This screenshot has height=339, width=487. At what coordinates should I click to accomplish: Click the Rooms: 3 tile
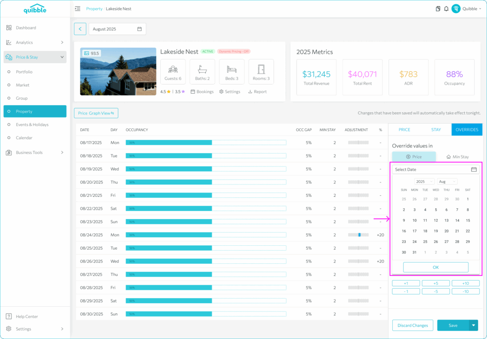pos(261,72)
